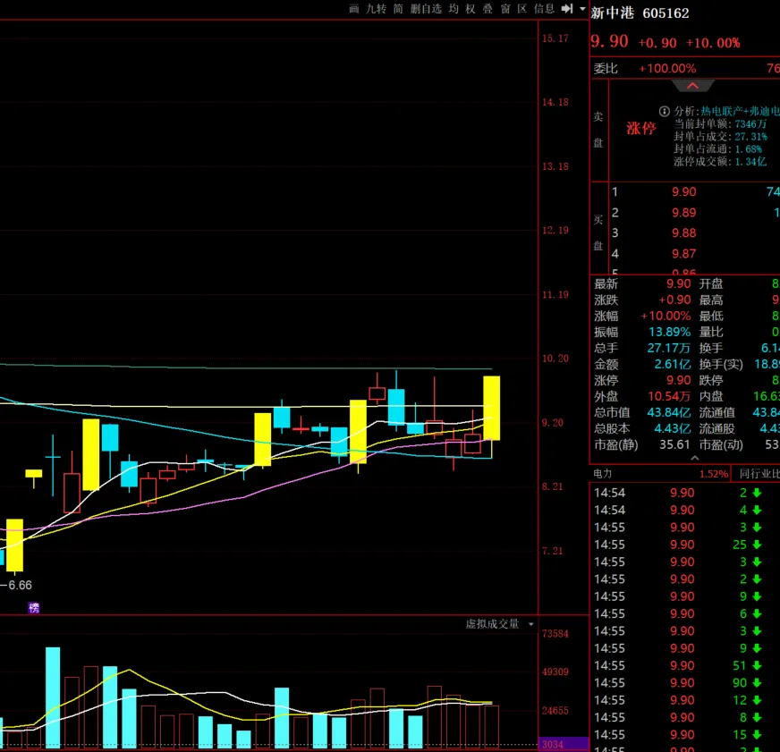Select the 14:55 trade with volume 90
The width and height of the screenshot is (780, 752).
click(679, 683)
